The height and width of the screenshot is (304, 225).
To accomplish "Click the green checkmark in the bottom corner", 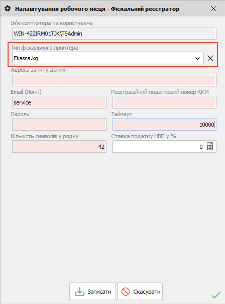I will [216, 295].
